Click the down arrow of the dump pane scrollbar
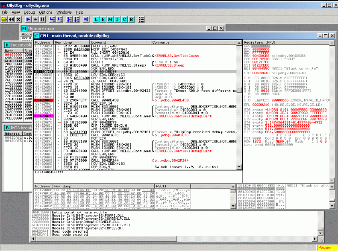 (233, 206)
